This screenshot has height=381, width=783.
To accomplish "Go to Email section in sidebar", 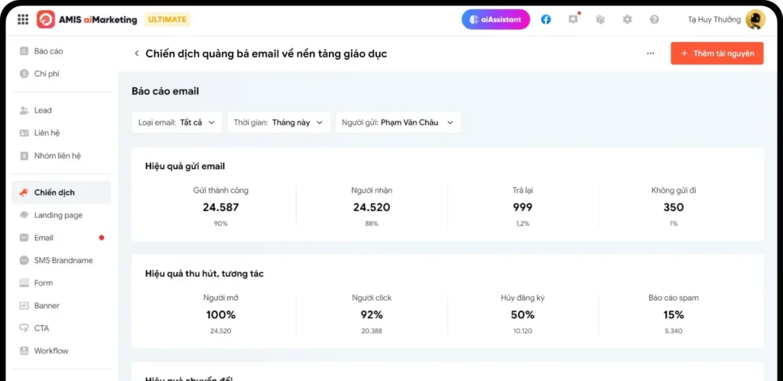I will click(x=44, y=238).
